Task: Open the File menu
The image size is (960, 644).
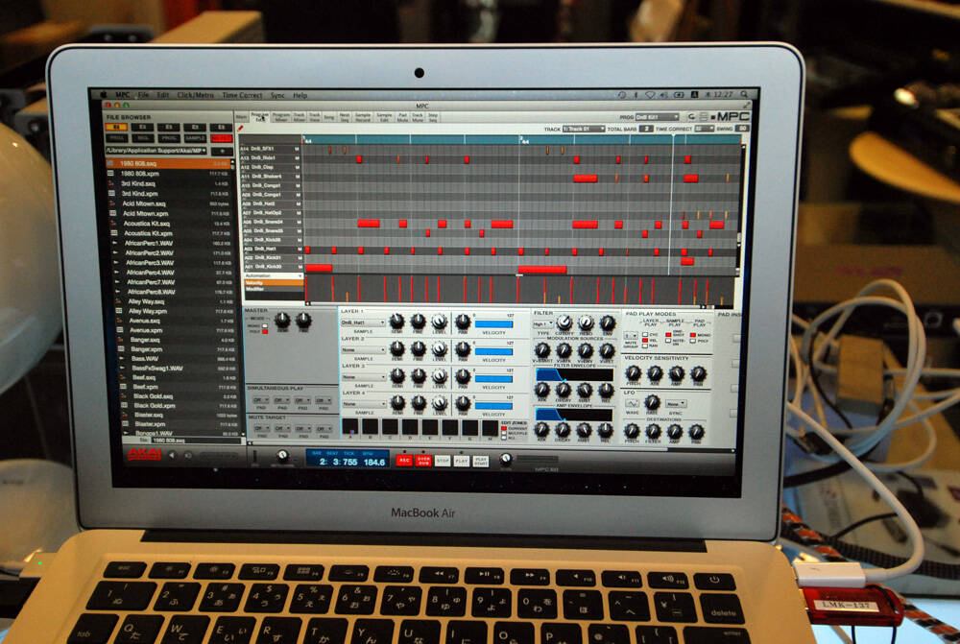Action: pos(143,95)
